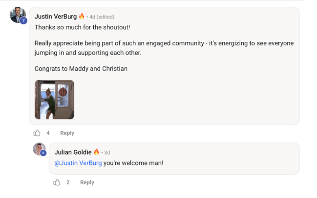Viewport: 317px width, 198px height.
Task: Open Julian Goldie's profile avatar
Action: pos(39,149)
